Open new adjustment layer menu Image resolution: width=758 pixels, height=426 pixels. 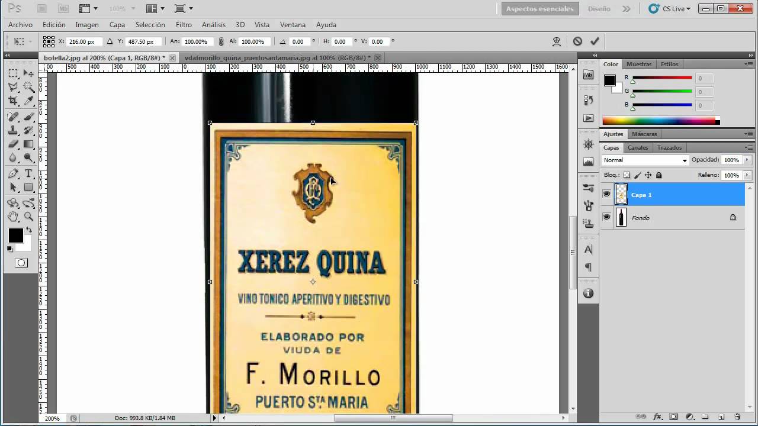click(x=689, y=417)
